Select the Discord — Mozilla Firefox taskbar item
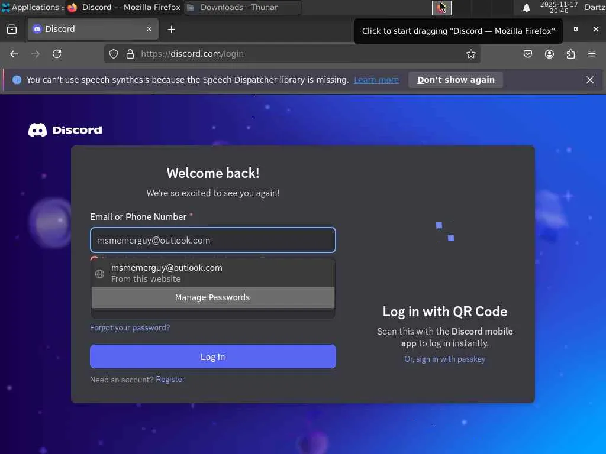Viewport: 606px width, 454px height. point(124,7)
